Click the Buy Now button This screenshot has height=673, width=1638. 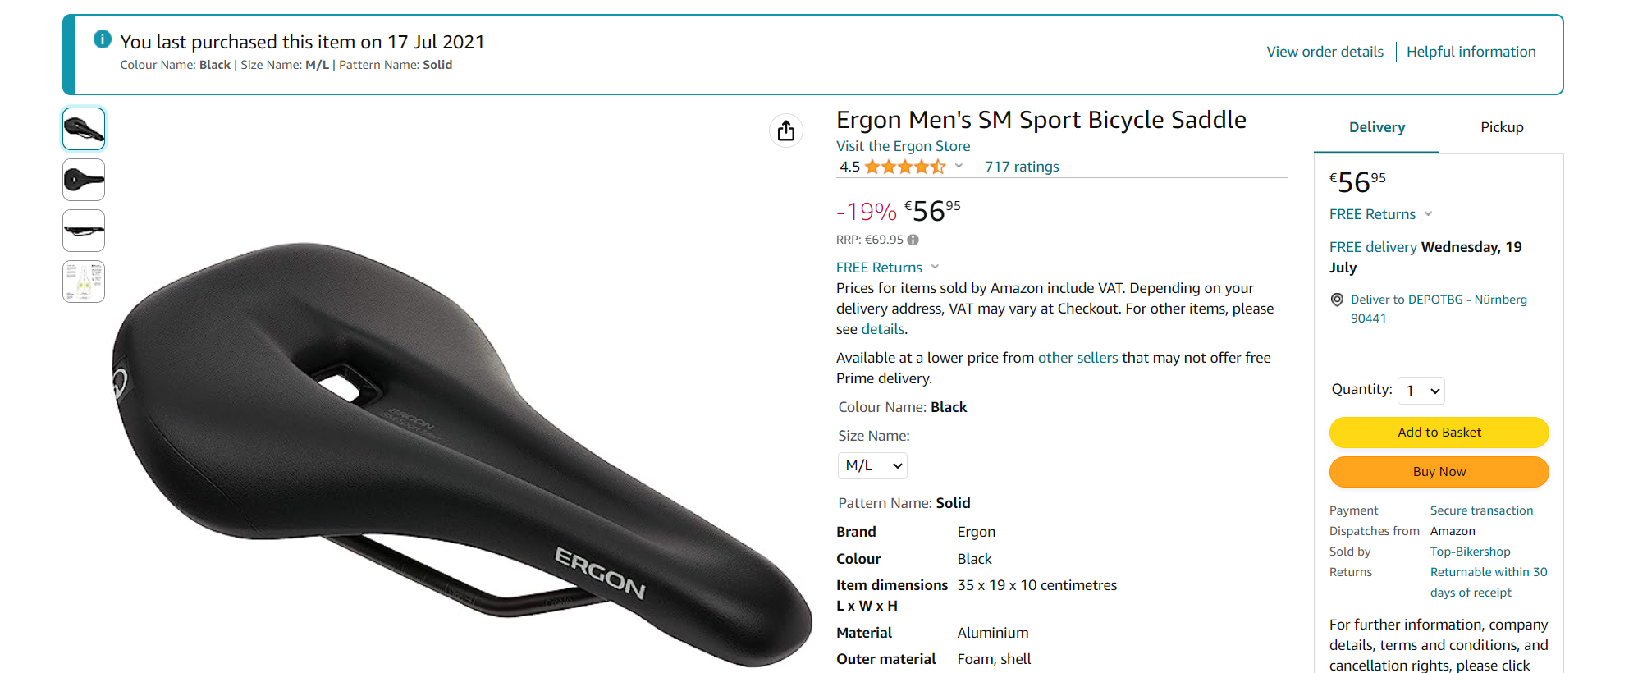pos(1439,472)
